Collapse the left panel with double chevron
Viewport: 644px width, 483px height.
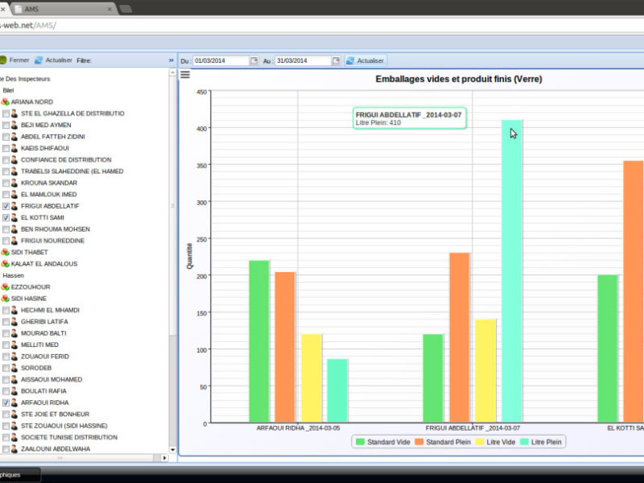pos(171,60)
